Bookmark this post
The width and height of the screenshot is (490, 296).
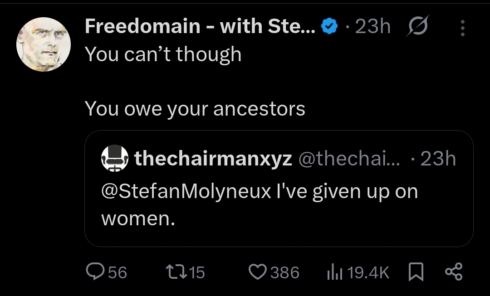coord(416,272)
